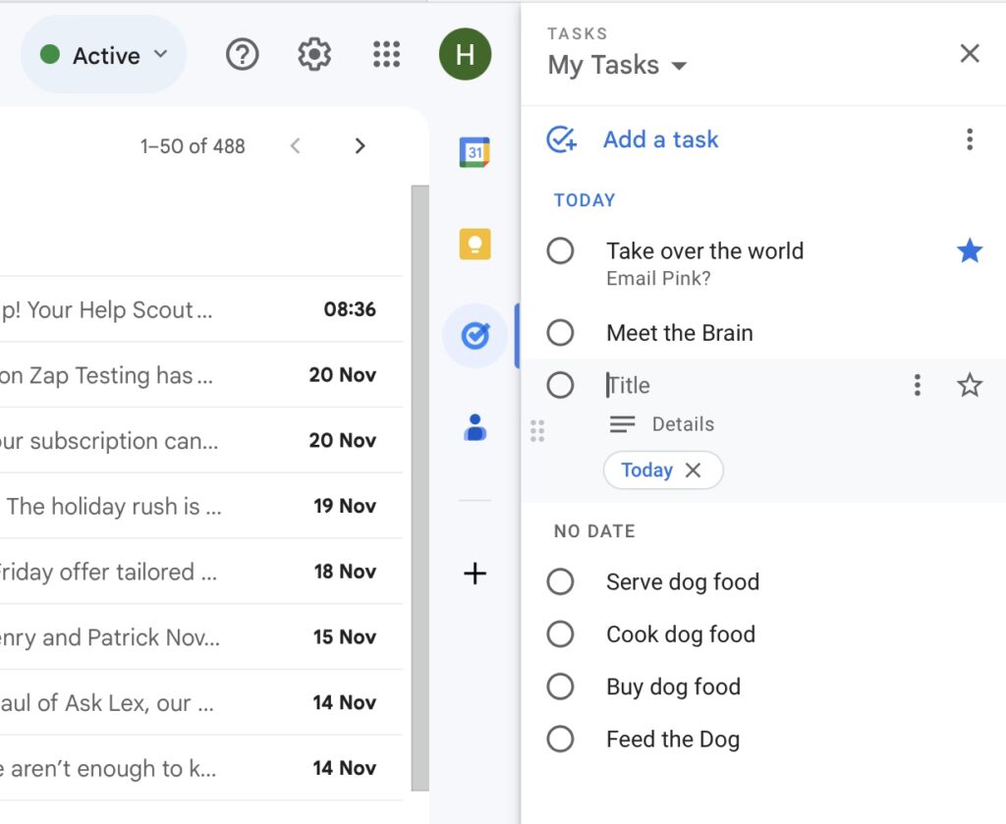Viewport: 1006px width, 824px height.
Task: Mark Meet the Brain as complete
Action: (560, 333)
